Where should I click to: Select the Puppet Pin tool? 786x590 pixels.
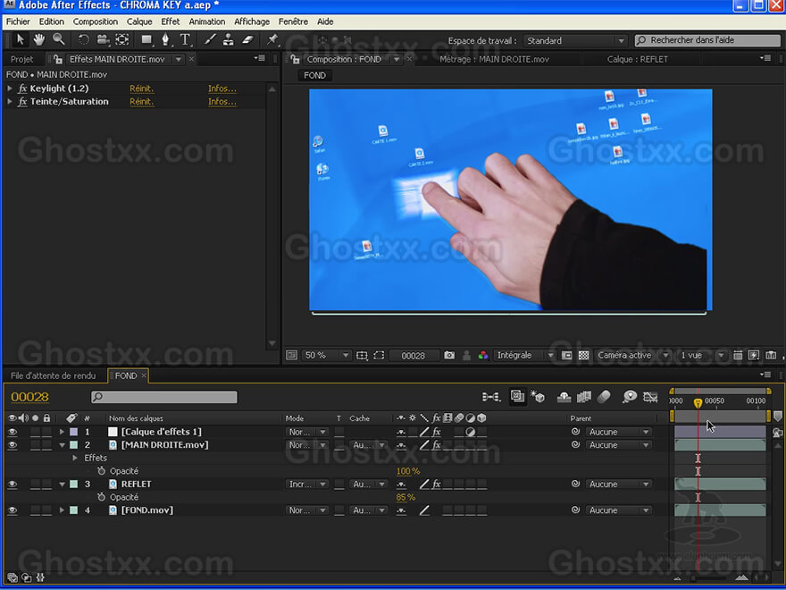pyautogui.click(x=272, y=39)
